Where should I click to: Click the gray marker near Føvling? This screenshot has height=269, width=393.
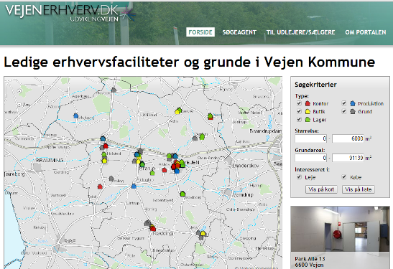coord(111,179)
